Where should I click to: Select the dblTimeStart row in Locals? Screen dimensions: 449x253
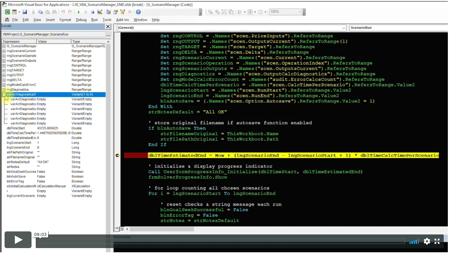[x=54, y=128]
